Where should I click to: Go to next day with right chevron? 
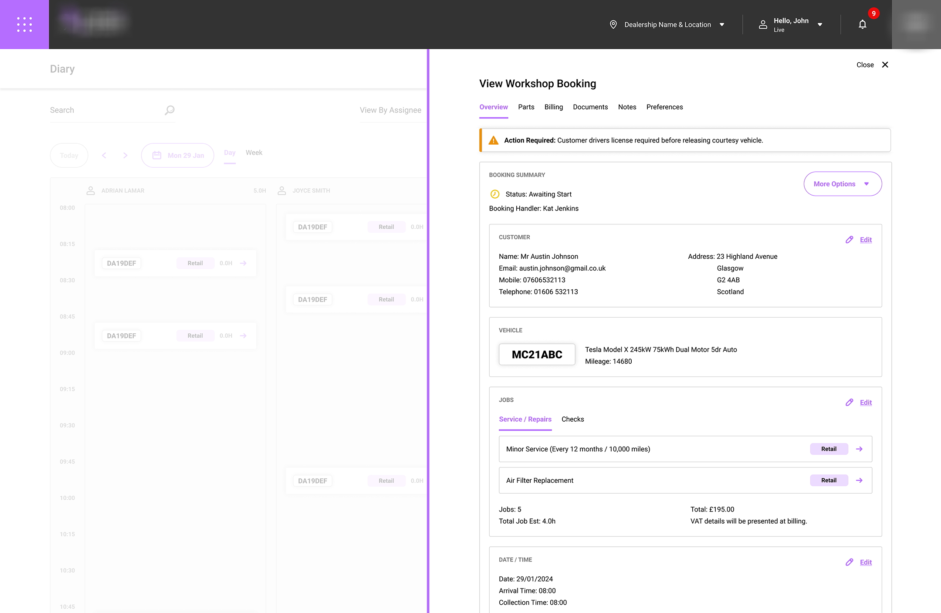click(x=125, y=156)
